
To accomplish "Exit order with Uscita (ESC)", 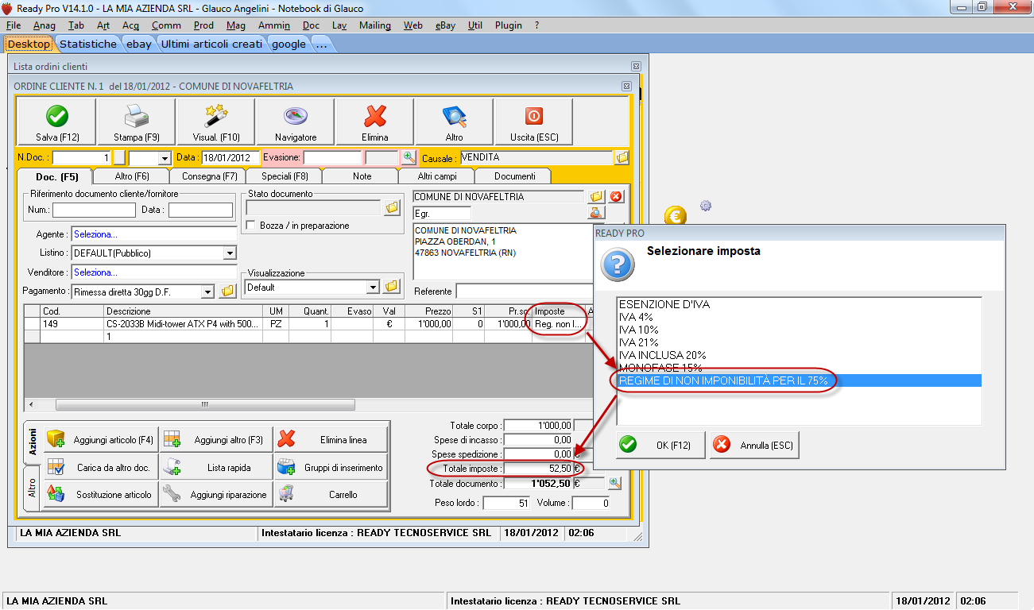I will coord(533,122).
